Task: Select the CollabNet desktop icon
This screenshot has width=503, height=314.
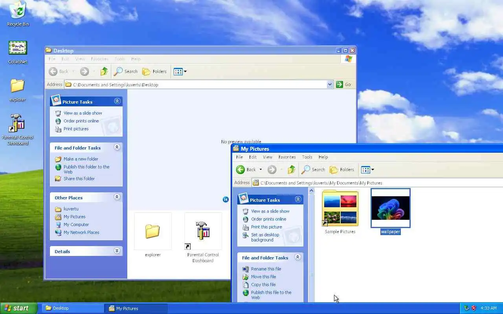Action: pyautogui.click(x=18, y=52)
